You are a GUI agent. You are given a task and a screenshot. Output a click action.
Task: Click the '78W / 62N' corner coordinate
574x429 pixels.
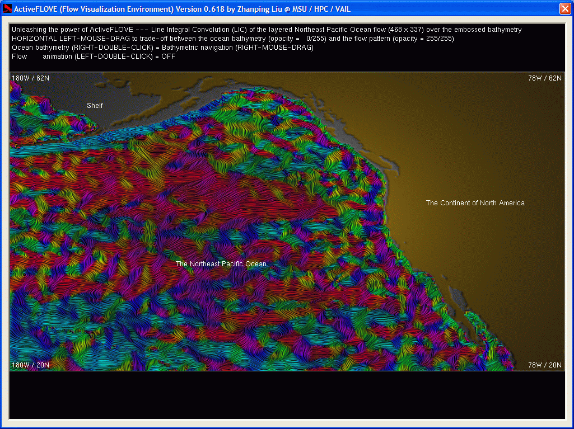(544, 78)
